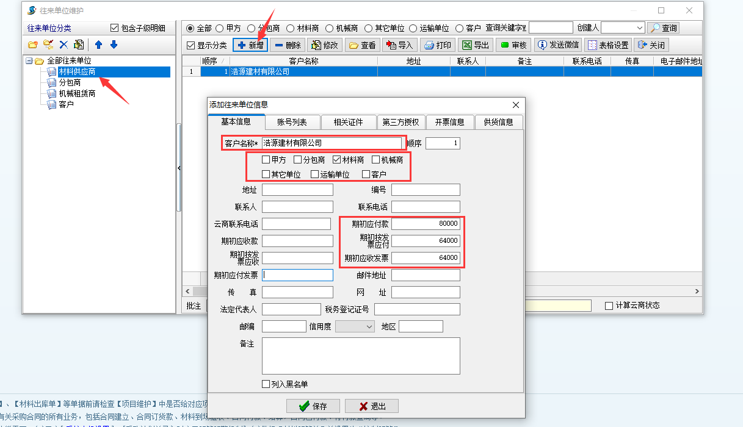The image size is (743, 427).
Task: Open 表格设置 table settings
Action: pos(607,45)
